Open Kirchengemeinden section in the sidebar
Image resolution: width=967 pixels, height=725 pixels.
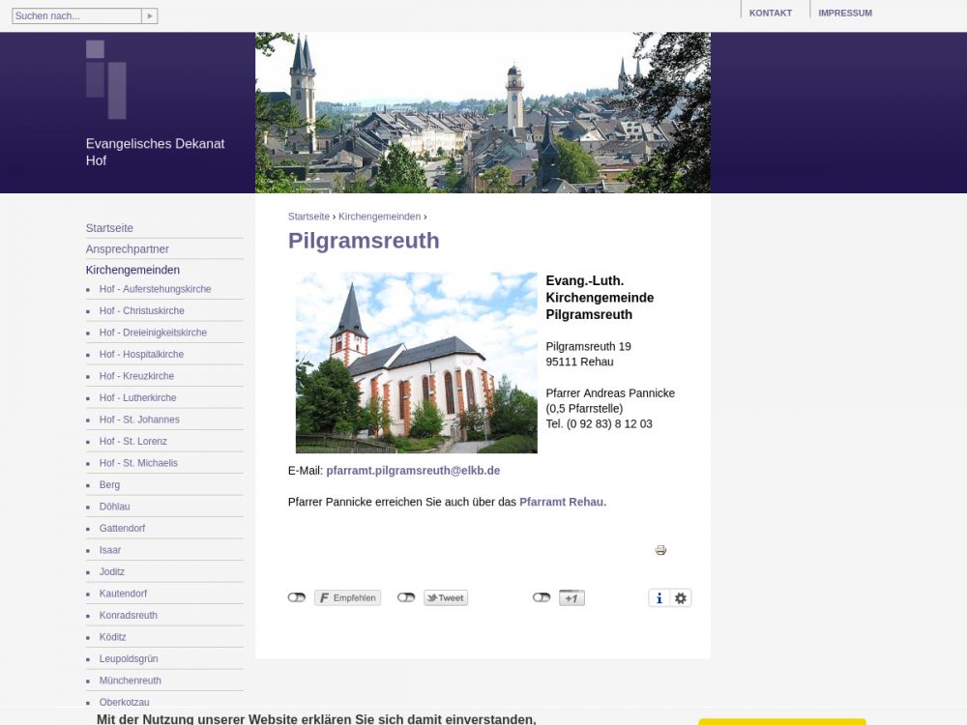click(x=132, y=270)
